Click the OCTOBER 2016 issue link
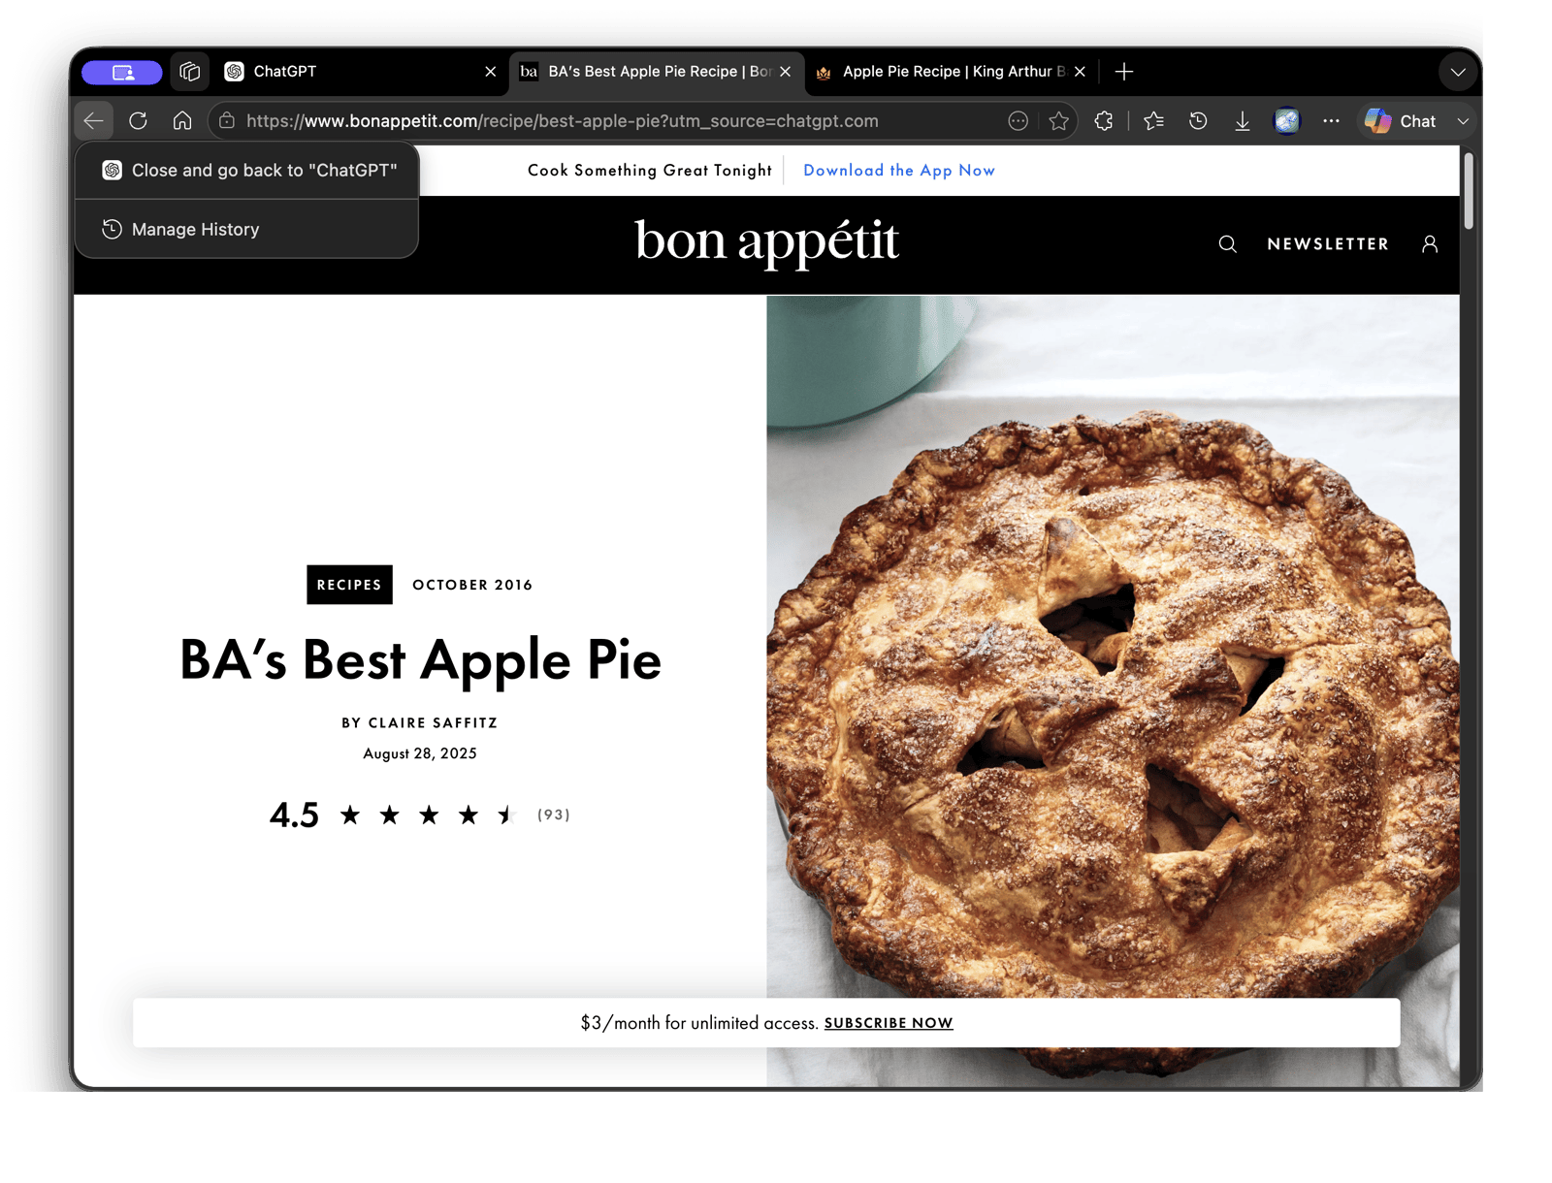Image resolution: width=1552 pixels, height=1183 pixels. click(472, 585)
